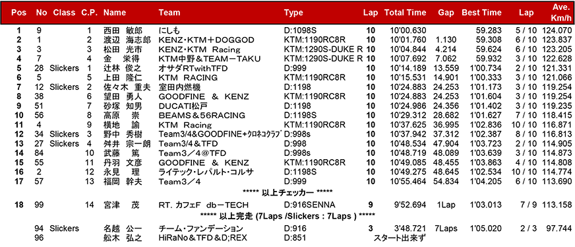Select team オサダRTwithTFD
The height and width of the screenshot is (247, 575).
[193, 68]
